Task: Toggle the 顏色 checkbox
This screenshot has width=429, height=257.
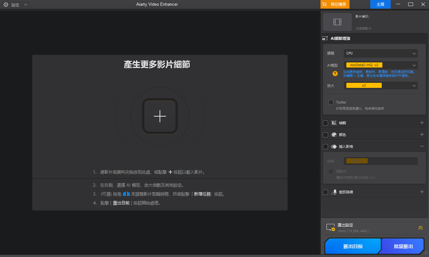Action: tap(325, 135)
